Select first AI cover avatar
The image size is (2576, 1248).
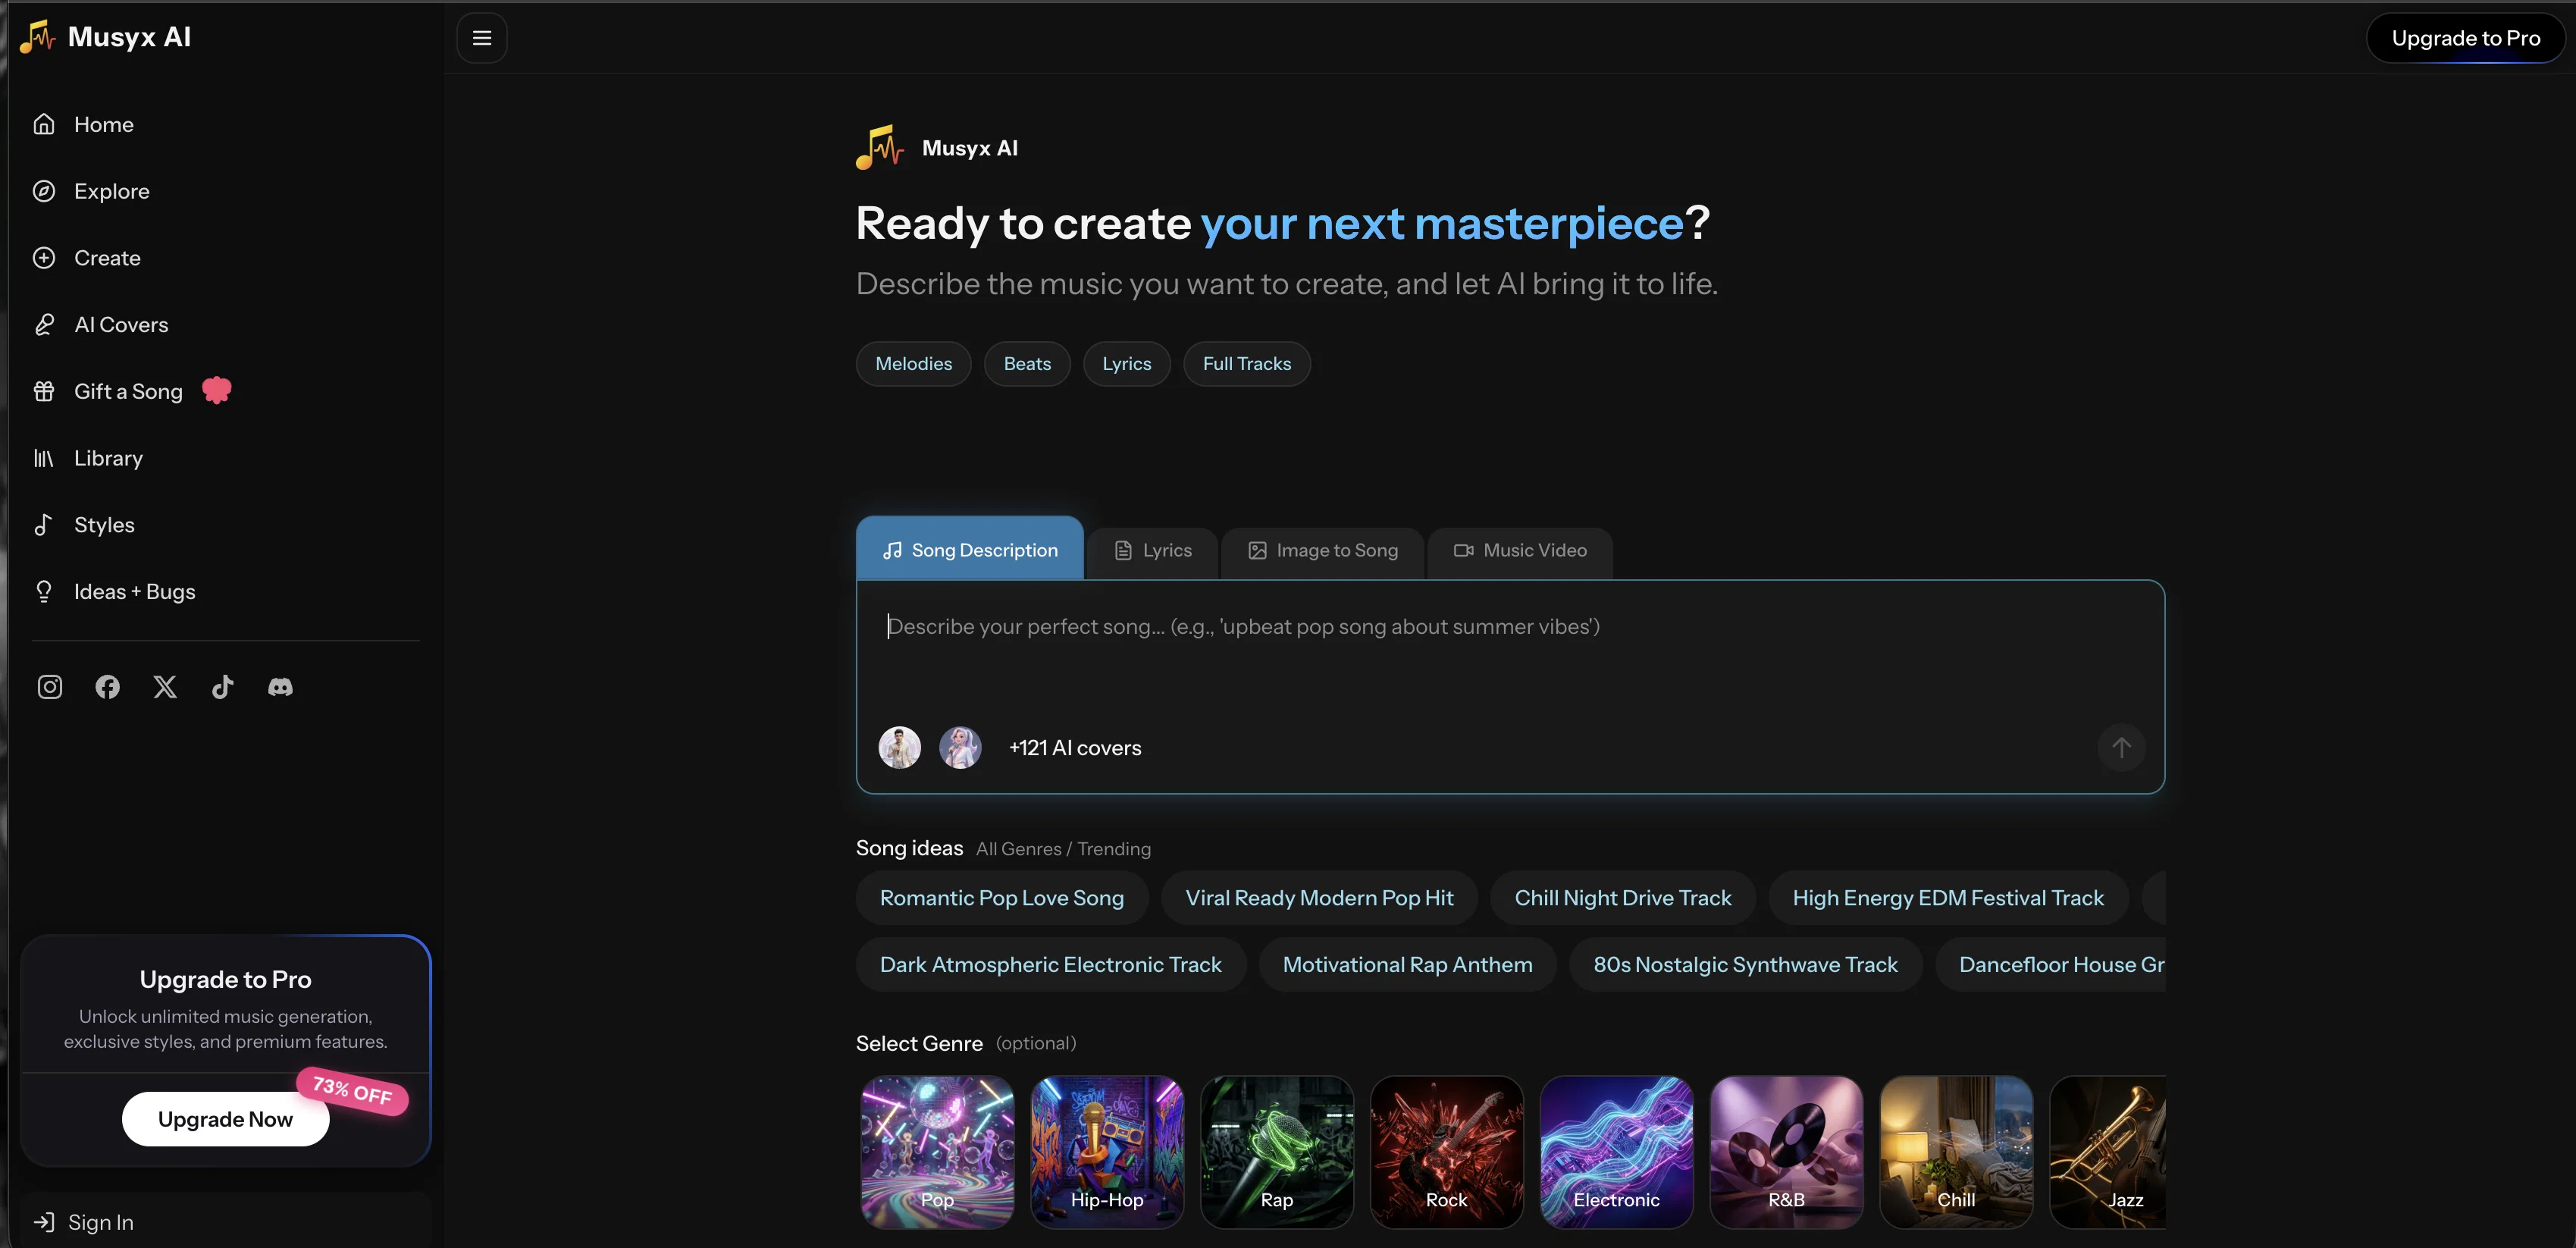click(899, 747)
